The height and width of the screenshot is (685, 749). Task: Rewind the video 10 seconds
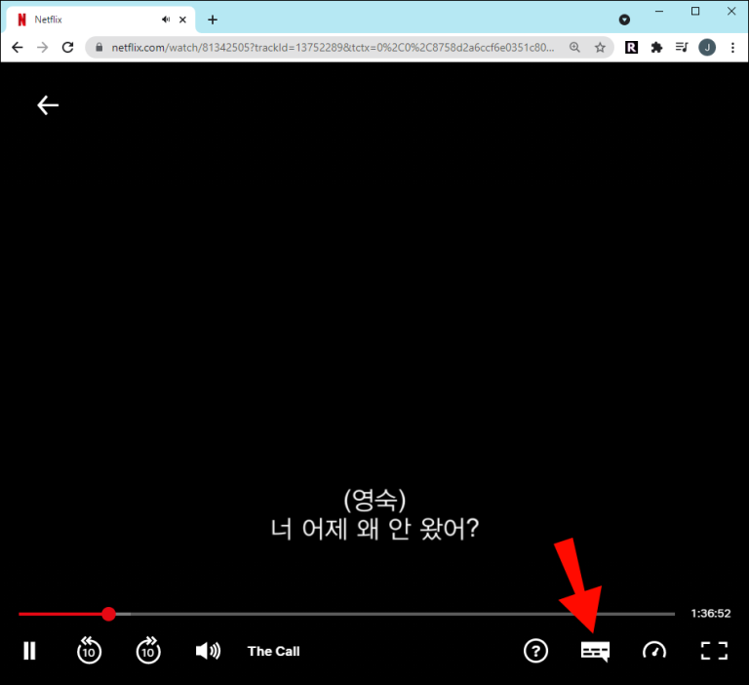coord(89,650)
